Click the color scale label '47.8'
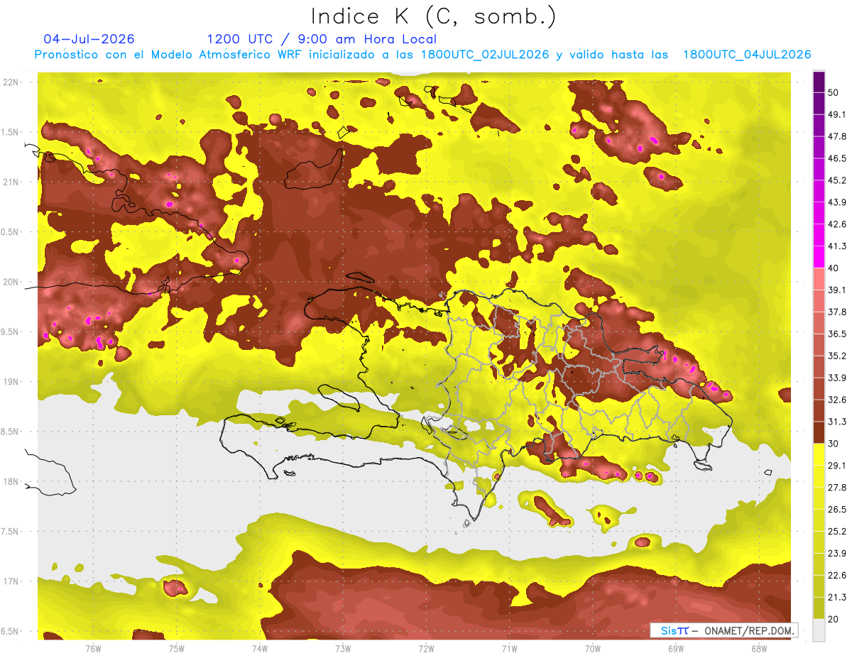This screenshot has width=852, height=658. coord(836,136)
